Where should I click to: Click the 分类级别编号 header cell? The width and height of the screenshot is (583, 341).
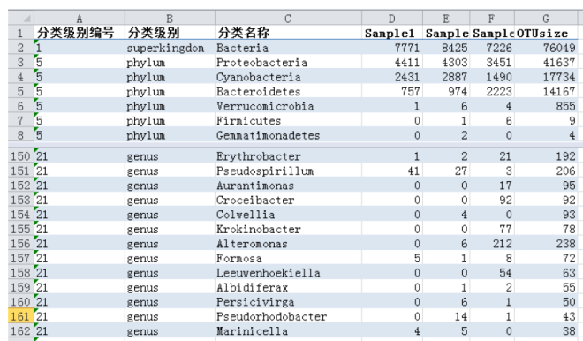(x=79, y=33)
